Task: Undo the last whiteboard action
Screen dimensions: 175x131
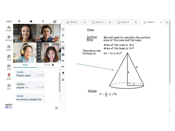Action: 63,61
